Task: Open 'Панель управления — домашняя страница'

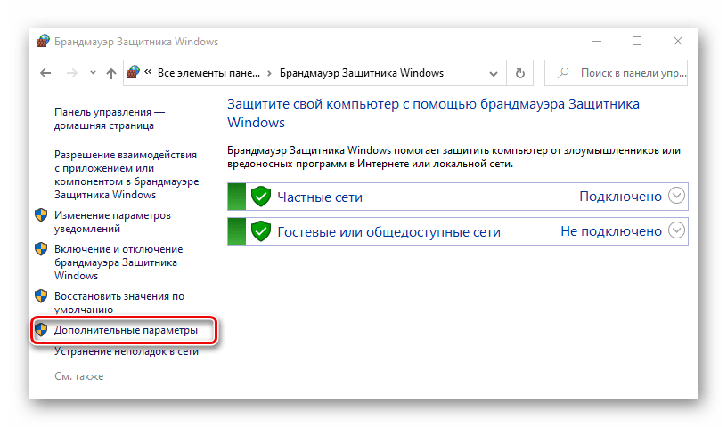Action: coord(110,119)
